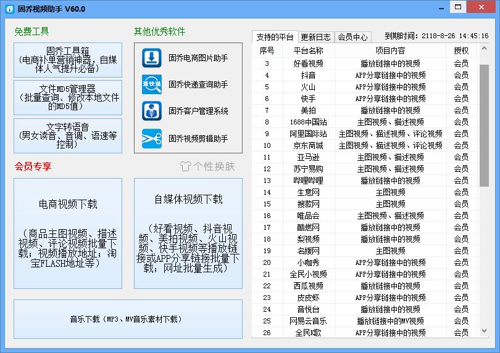Select the 美拍 platform row
This screenshot has height=353, width=500.
pos(365,110)
